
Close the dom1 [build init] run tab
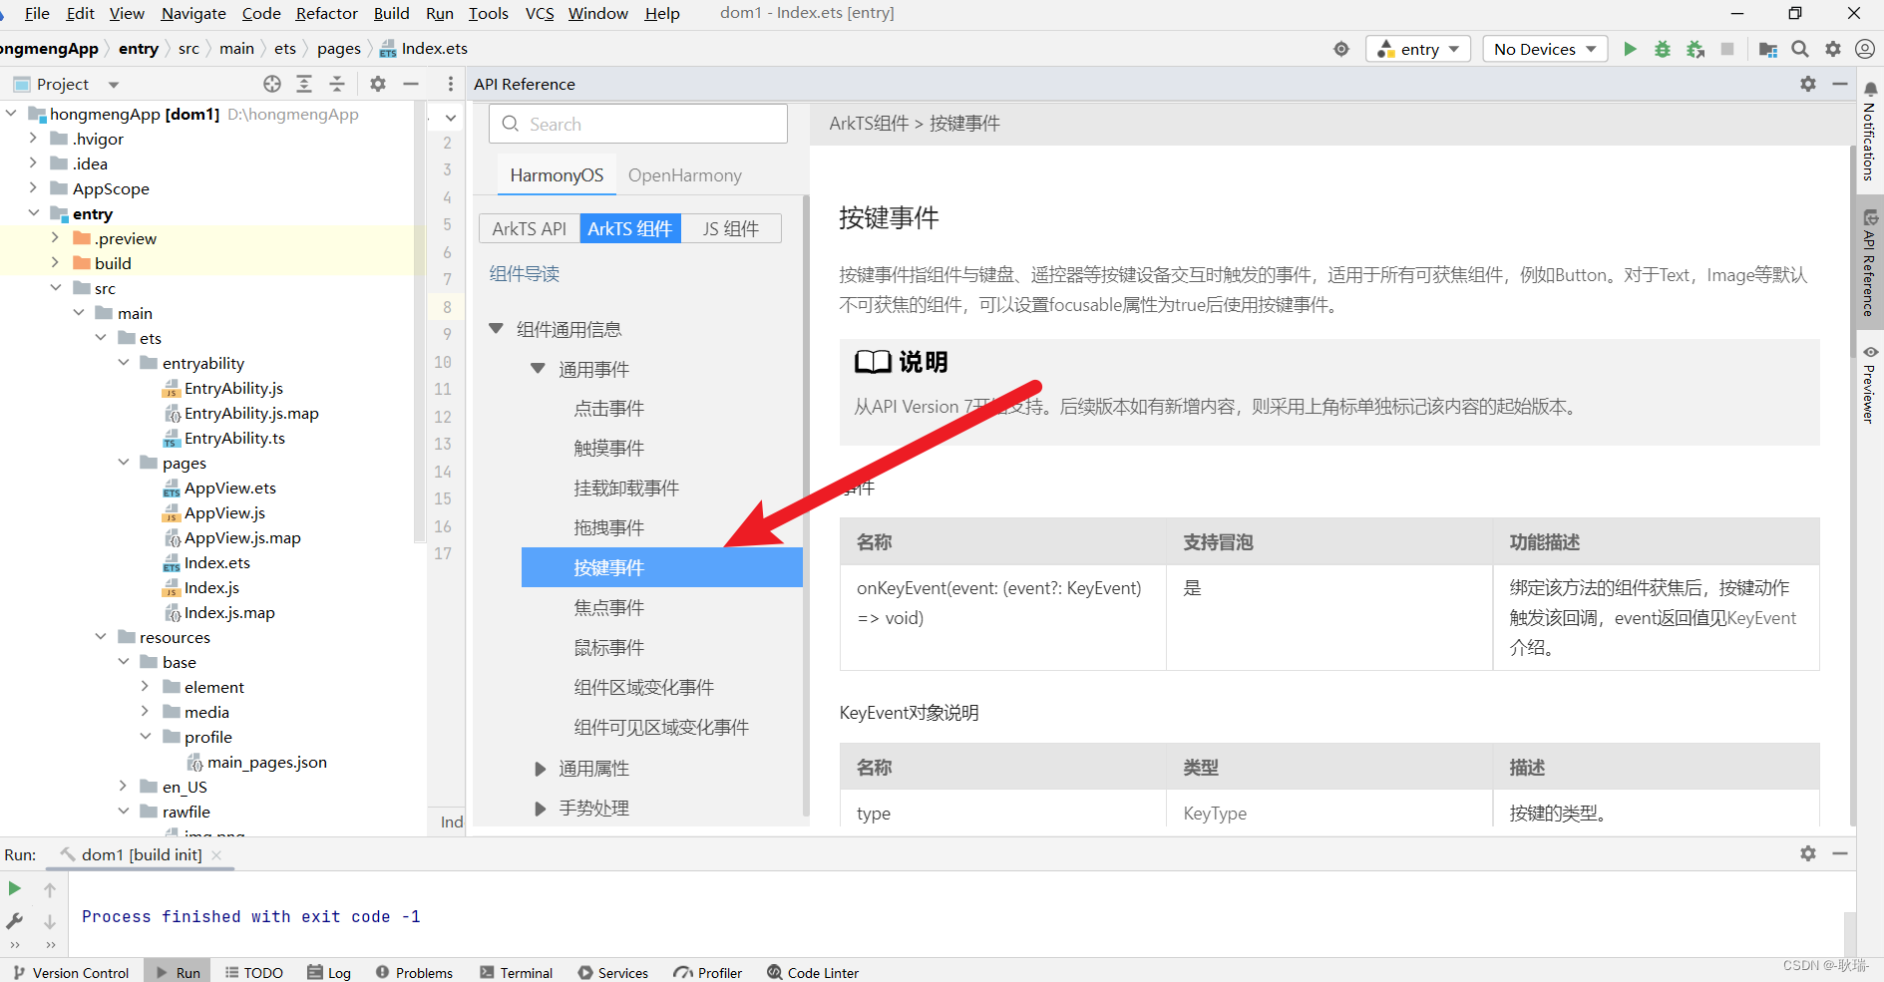pos(216,855)
